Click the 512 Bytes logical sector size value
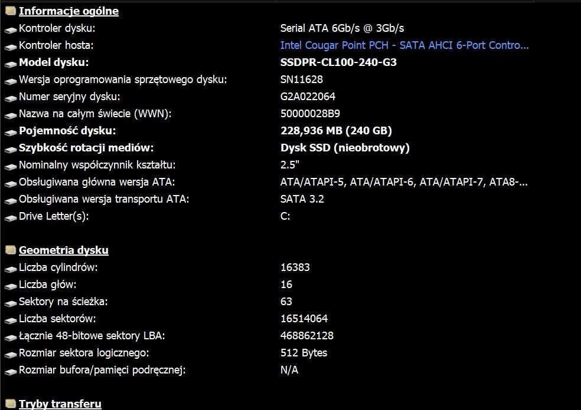Viewport: 581px width, 410px height. point(303,353)
